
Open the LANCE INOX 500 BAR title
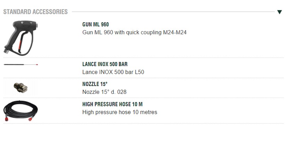tap(105, 64)
